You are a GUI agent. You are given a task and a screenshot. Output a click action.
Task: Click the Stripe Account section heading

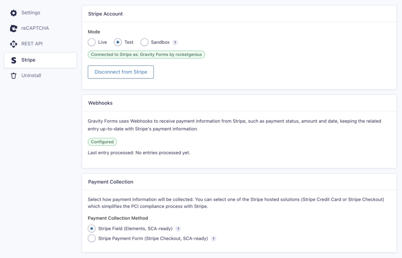pos(105,14)
